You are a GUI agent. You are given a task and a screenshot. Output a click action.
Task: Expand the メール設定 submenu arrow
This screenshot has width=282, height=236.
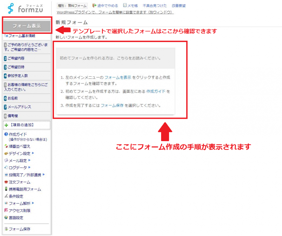pos(29,160)
